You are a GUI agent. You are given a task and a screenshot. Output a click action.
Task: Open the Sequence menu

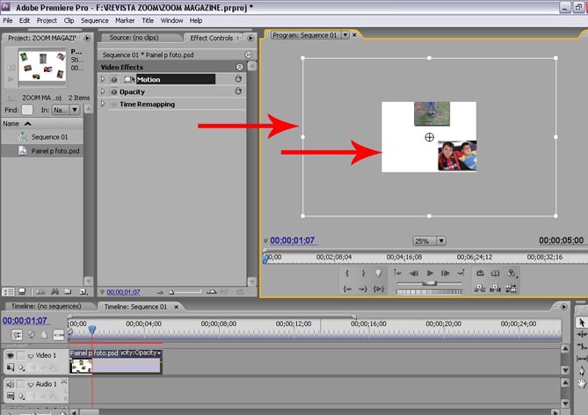[x=94, y=20]
